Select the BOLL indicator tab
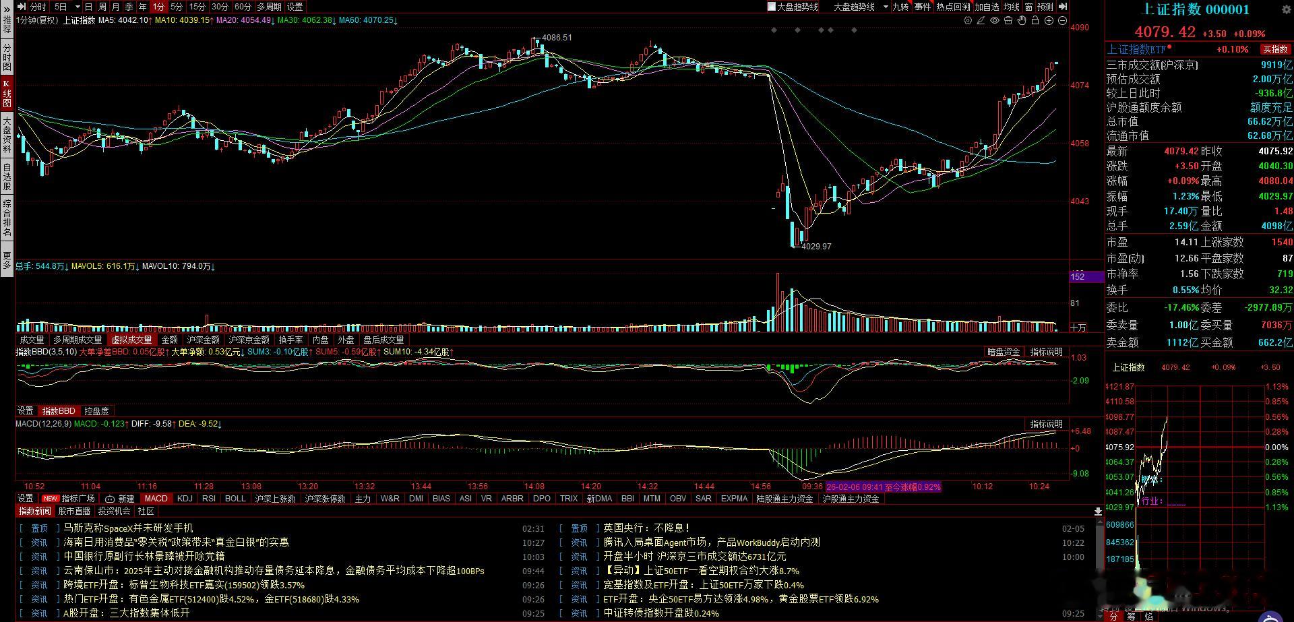 [235, 499]
